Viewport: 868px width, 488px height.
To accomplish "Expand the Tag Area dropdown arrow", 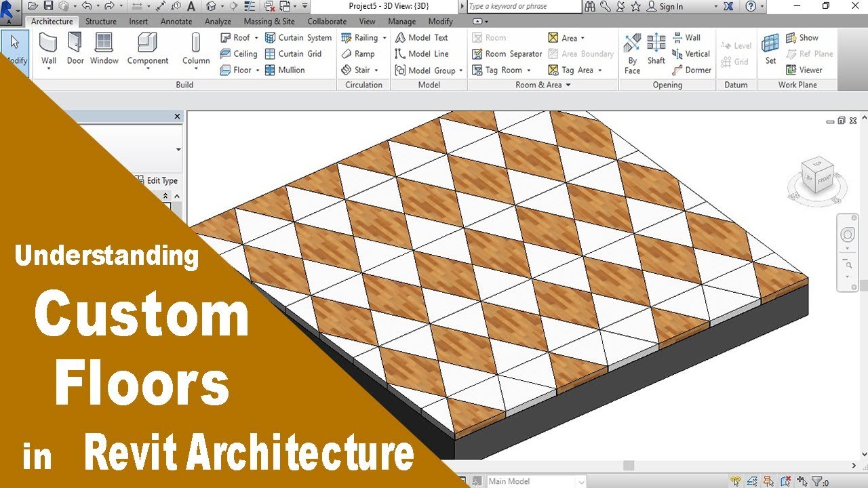I will tap(599, 70).
